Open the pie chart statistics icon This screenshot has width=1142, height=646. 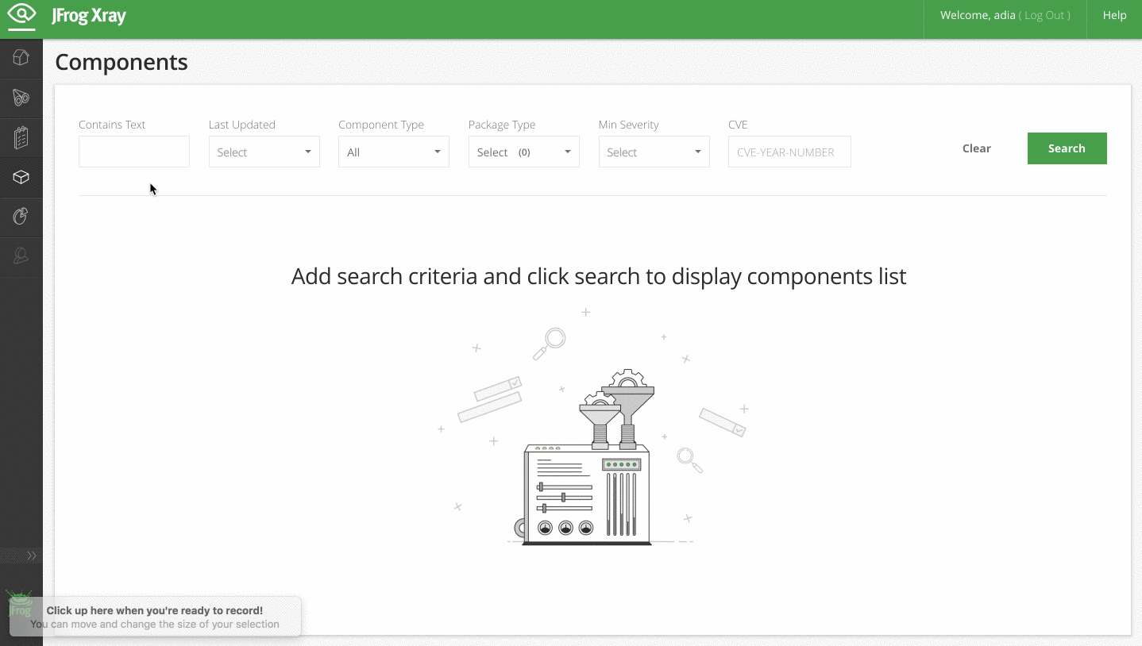pyautogui.click(x=21, y=216)
